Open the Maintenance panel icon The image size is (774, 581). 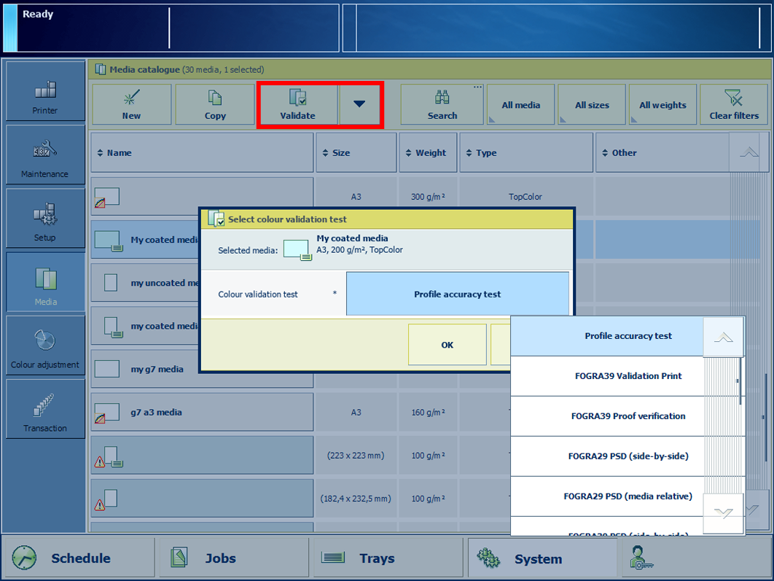(x=45, y=155)
